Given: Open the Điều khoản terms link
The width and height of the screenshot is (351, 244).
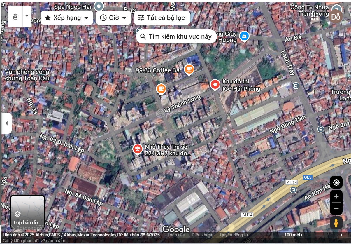Looking at the screenshot, I should (203, 235).
